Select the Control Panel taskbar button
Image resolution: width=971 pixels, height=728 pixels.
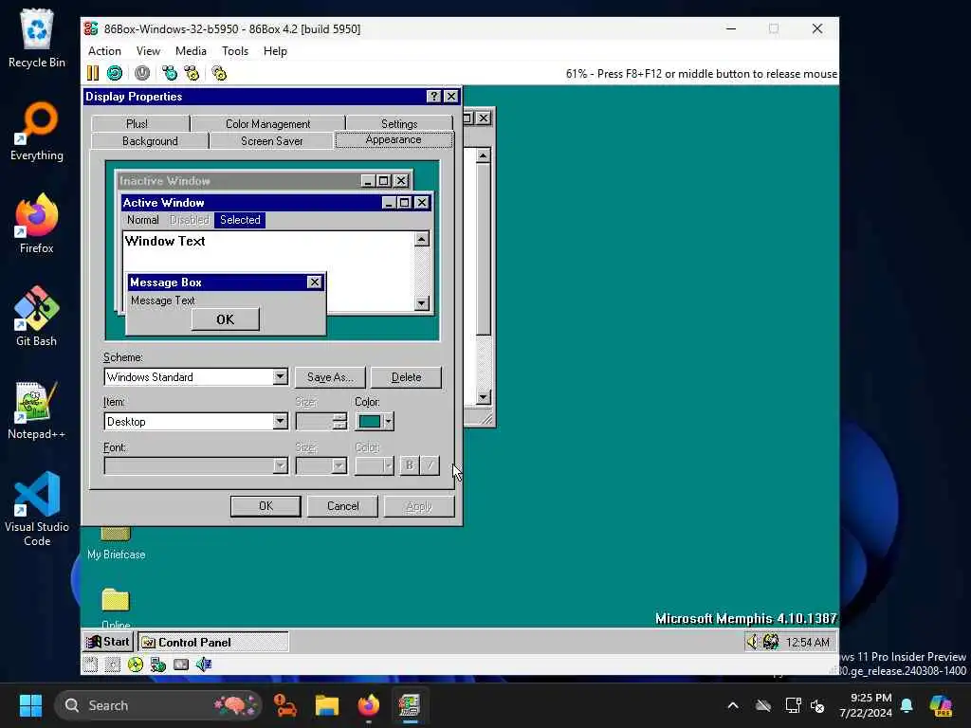coord(212,642)
